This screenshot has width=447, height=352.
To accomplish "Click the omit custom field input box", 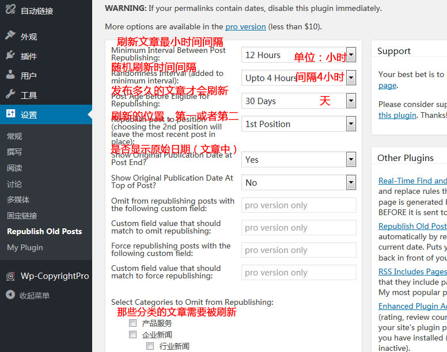I will [x=298, y=205].
